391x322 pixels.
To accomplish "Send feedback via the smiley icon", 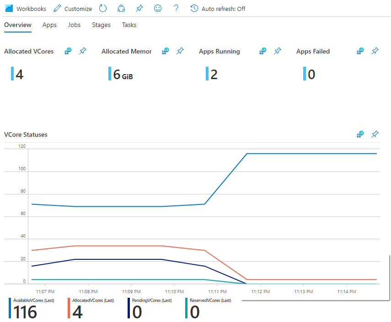I will (x=157, y=8).
